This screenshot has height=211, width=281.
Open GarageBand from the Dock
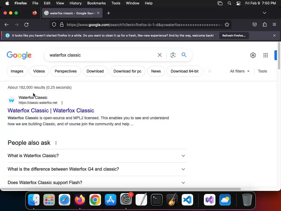172,199
